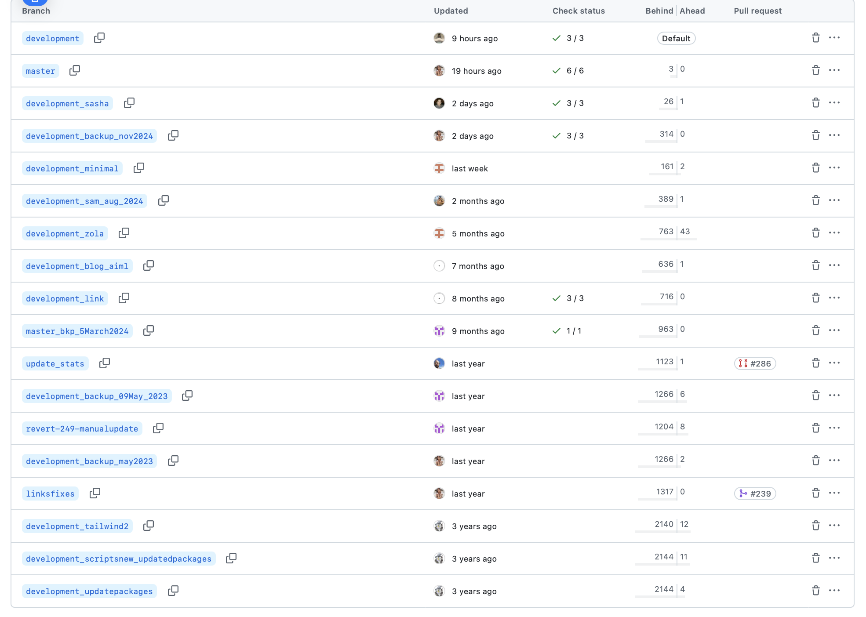This screenshot has height=617, width=866.
Task: Open development_scriptsnew_updatedpackages branch
Action: [x=119, y=559]
